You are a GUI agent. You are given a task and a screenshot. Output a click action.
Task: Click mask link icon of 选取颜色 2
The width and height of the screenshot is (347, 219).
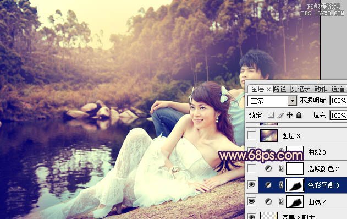pos(281,169)
